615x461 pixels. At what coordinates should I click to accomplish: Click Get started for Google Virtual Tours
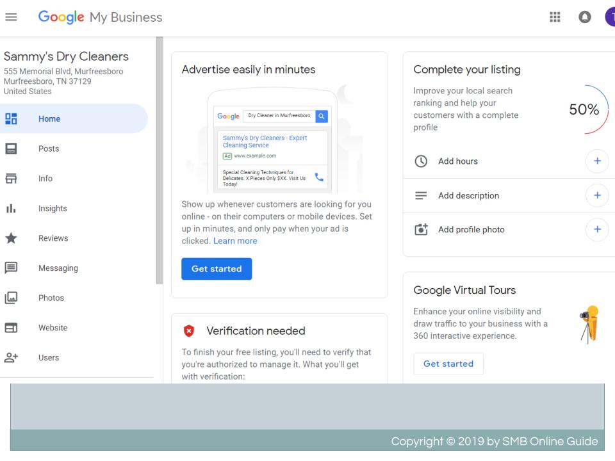448,364
